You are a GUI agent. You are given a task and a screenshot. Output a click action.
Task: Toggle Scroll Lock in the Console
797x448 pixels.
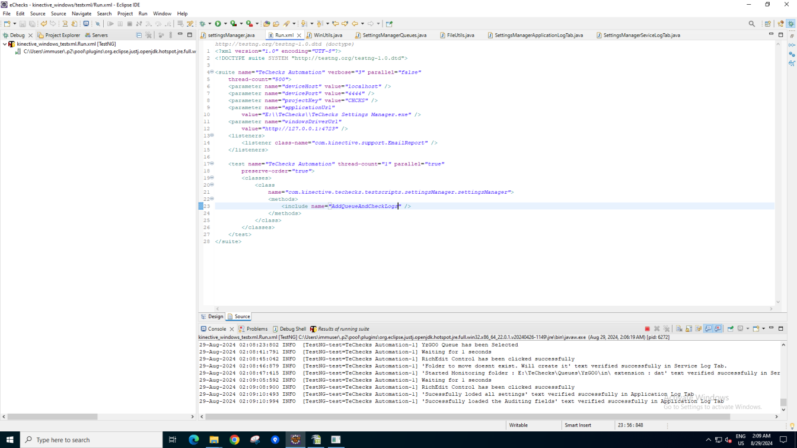point(688,329)
